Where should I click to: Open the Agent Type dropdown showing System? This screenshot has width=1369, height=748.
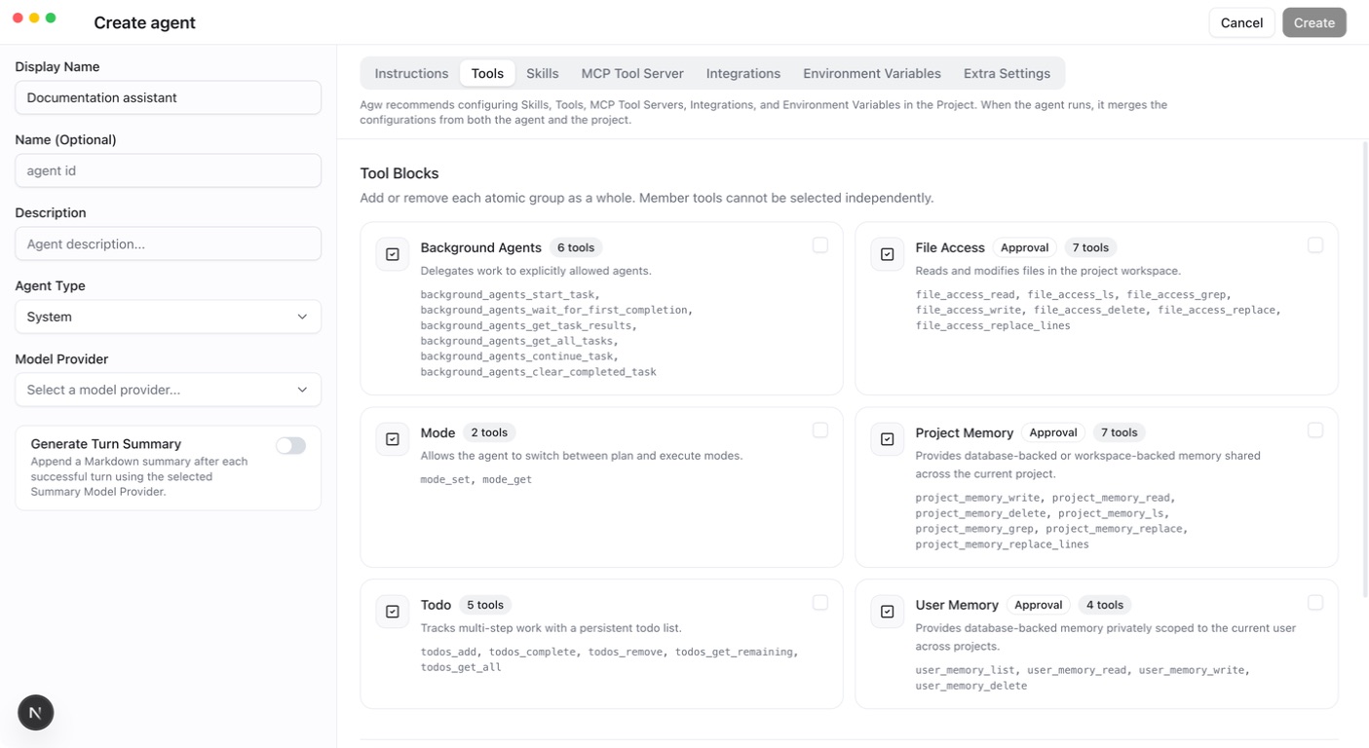(168, 317)
